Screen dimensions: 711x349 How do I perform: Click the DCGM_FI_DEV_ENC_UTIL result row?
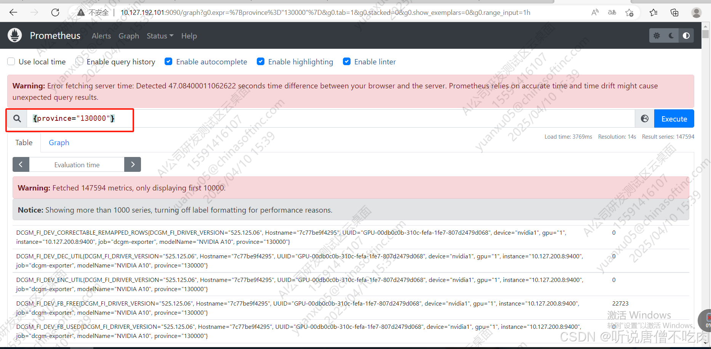[x=351, y=284]
